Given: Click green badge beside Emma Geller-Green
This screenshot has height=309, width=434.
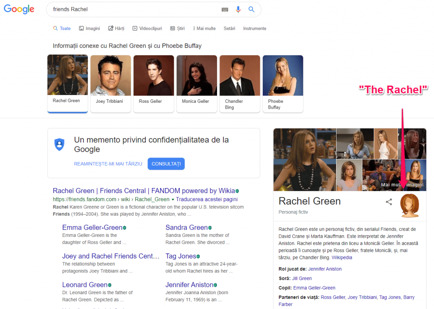Looking at the screenshot, I should 125,228.
